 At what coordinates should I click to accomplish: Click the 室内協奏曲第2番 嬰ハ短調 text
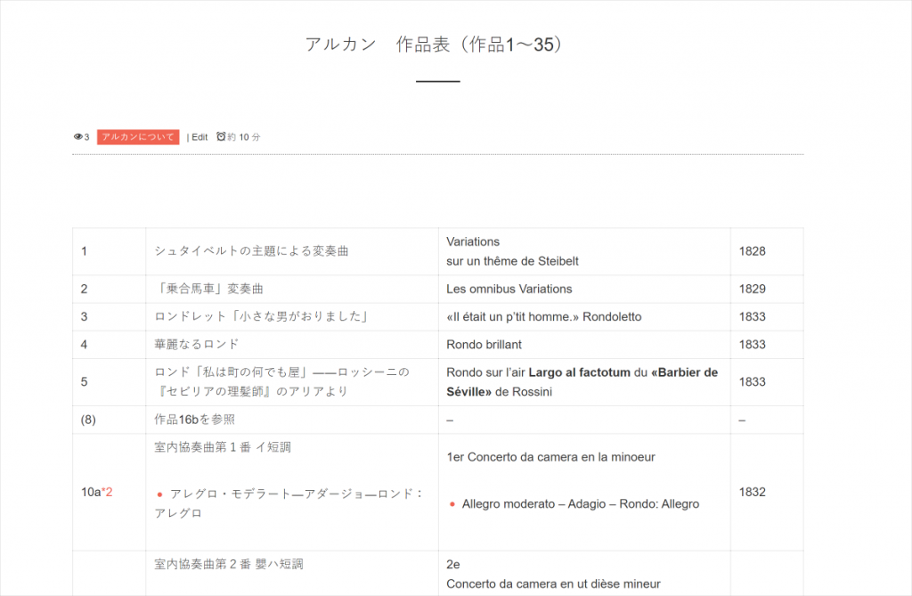coord(223,564)
